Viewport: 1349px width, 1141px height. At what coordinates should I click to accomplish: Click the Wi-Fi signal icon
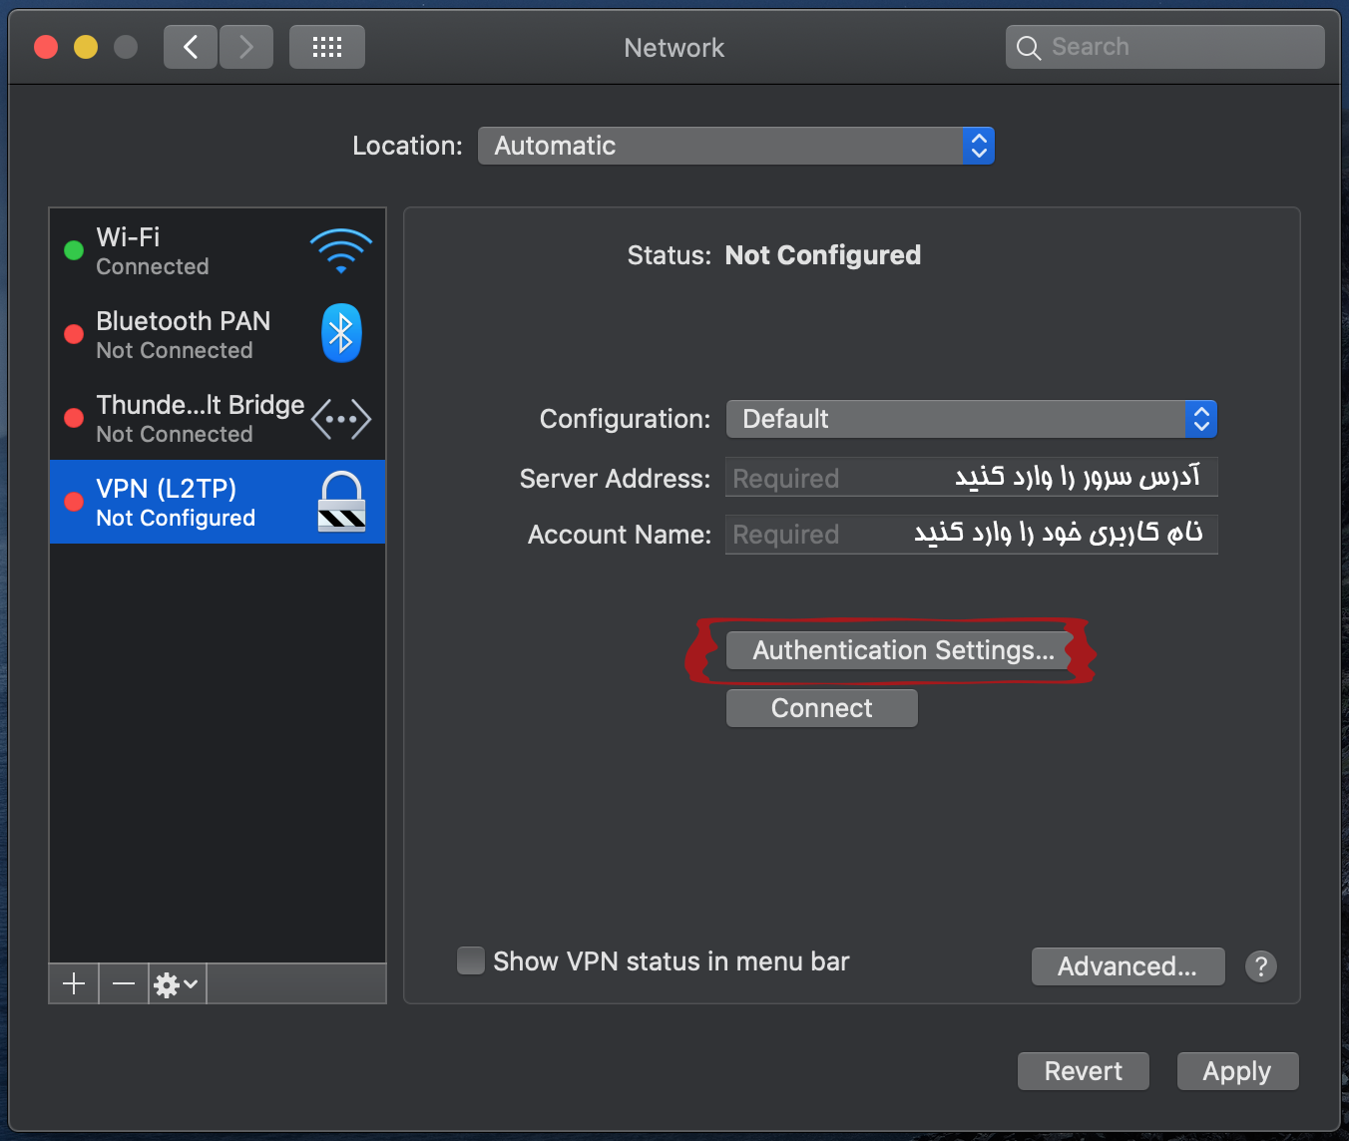341,251
